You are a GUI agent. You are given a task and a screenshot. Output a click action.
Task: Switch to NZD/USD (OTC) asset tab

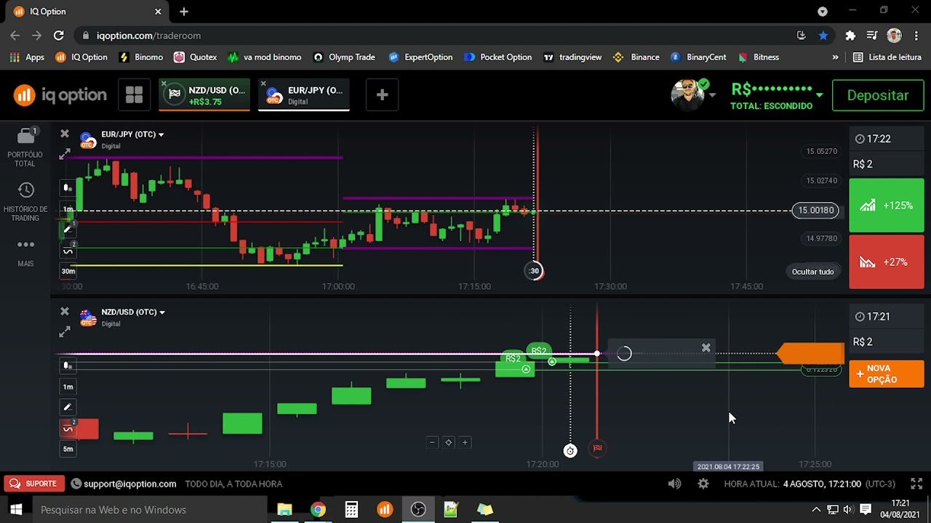point(205,95)
